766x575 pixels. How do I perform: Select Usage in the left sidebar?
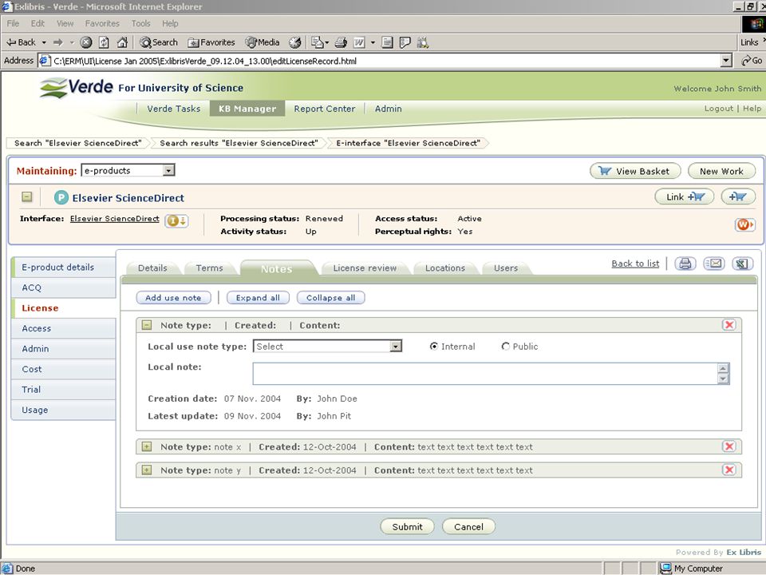(x=64, y=410)
